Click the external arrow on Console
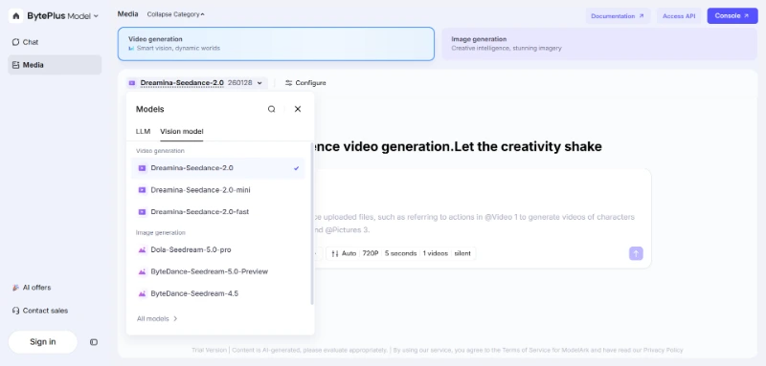This screenshot has height=366, width=766. [x=747, y=16]
